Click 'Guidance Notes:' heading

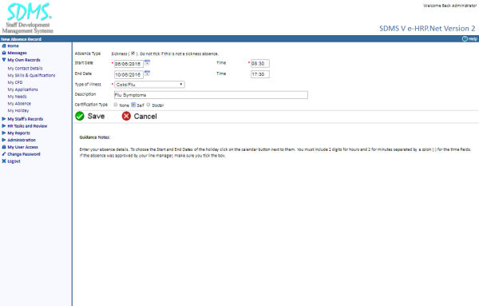[x=95, y=137]
